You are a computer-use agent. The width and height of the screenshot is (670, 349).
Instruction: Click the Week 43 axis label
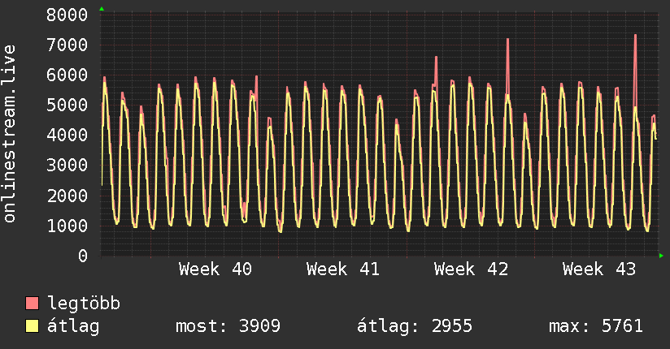(599, 269)
